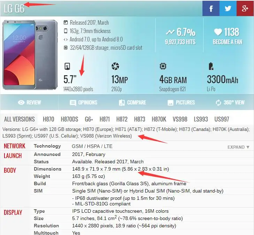Click the GSM / HSPA / LTE value

pos(92,146)
